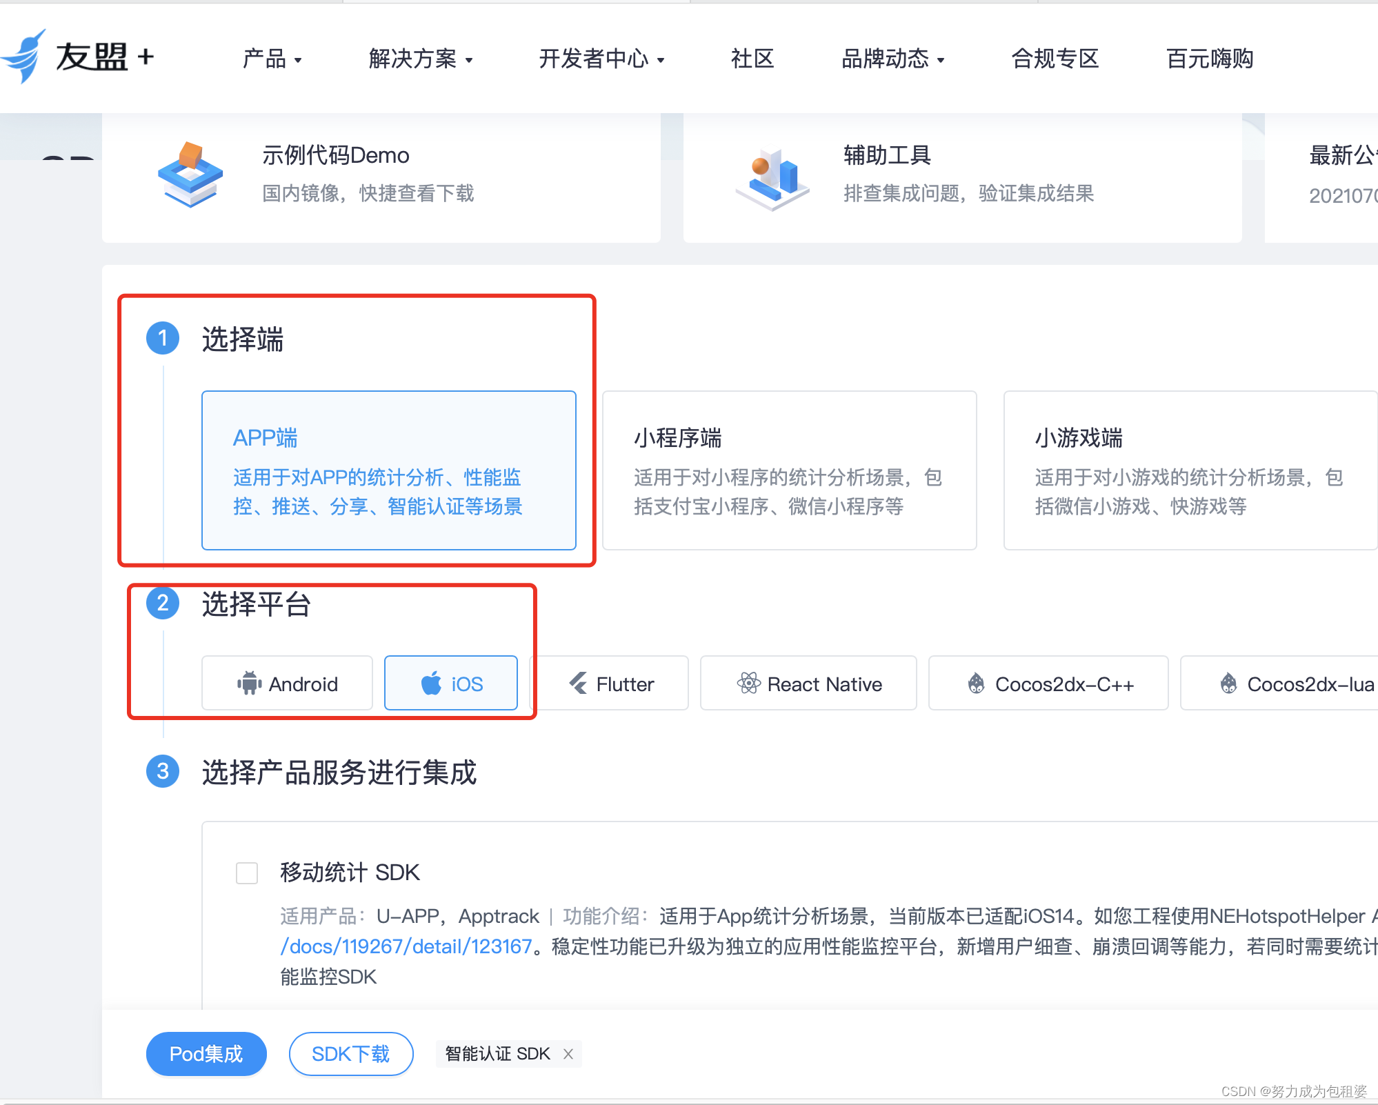Screen dimensions: 1378x1105
Task: Open the /docs/119267/detail/123167 link
Action: click(x=407, y=946)
